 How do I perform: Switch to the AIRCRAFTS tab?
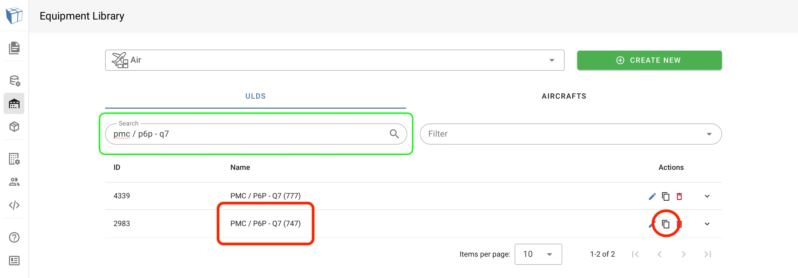coord(564,96)
